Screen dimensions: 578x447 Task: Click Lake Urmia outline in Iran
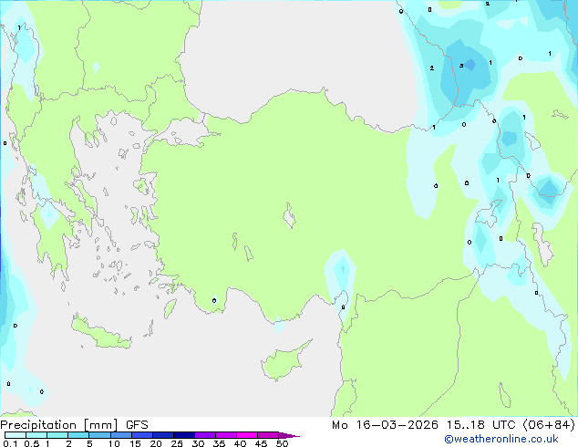(x=542, y=244)
